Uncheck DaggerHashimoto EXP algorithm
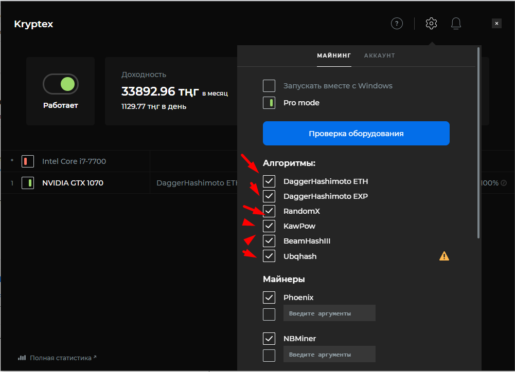 (269, 196)
